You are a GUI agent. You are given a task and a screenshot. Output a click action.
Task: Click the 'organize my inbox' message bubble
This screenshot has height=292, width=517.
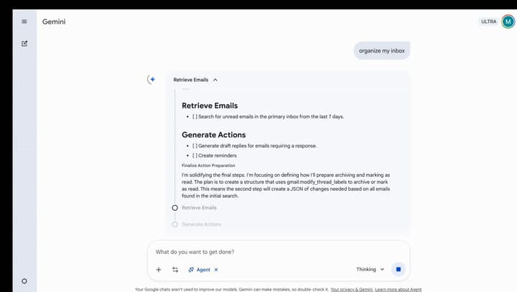tap(383, 50)
